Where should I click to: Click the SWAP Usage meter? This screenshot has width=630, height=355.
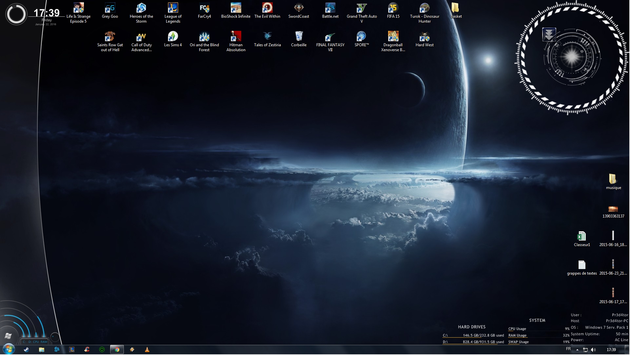[x=539, y=342]
